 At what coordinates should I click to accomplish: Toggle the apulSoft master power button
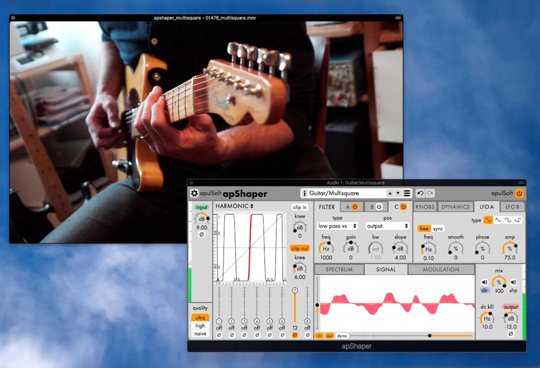pyautogui.click(x=520, y=193)
